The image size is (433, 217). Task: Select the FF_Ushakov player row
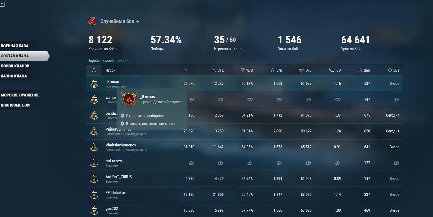[x=244, y=195]
